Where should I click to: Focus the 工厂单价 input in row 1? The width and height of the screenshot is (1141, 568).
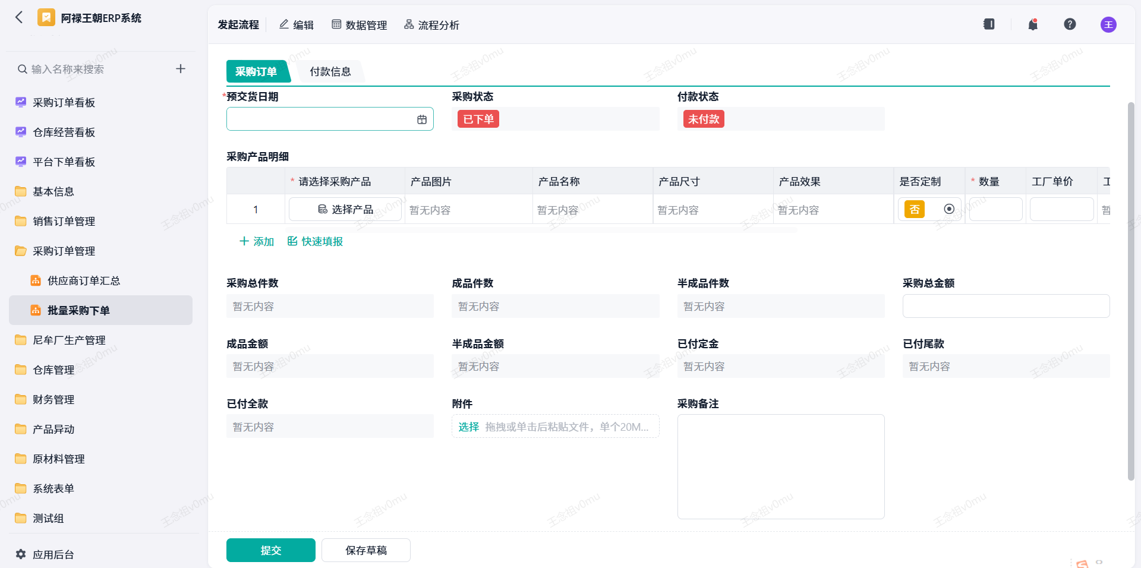[x=1062, y=209]
